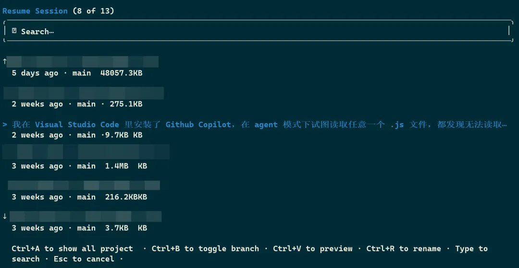Click the up arrow scroll indicator

pos(4,61)
